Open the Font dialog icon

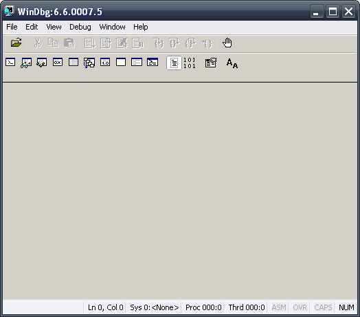tap(232, 63)
